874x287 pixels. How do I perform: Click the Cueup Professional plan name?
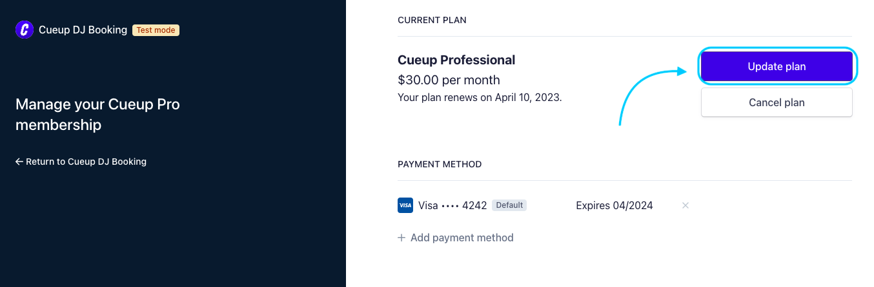[x=456, y=60]
